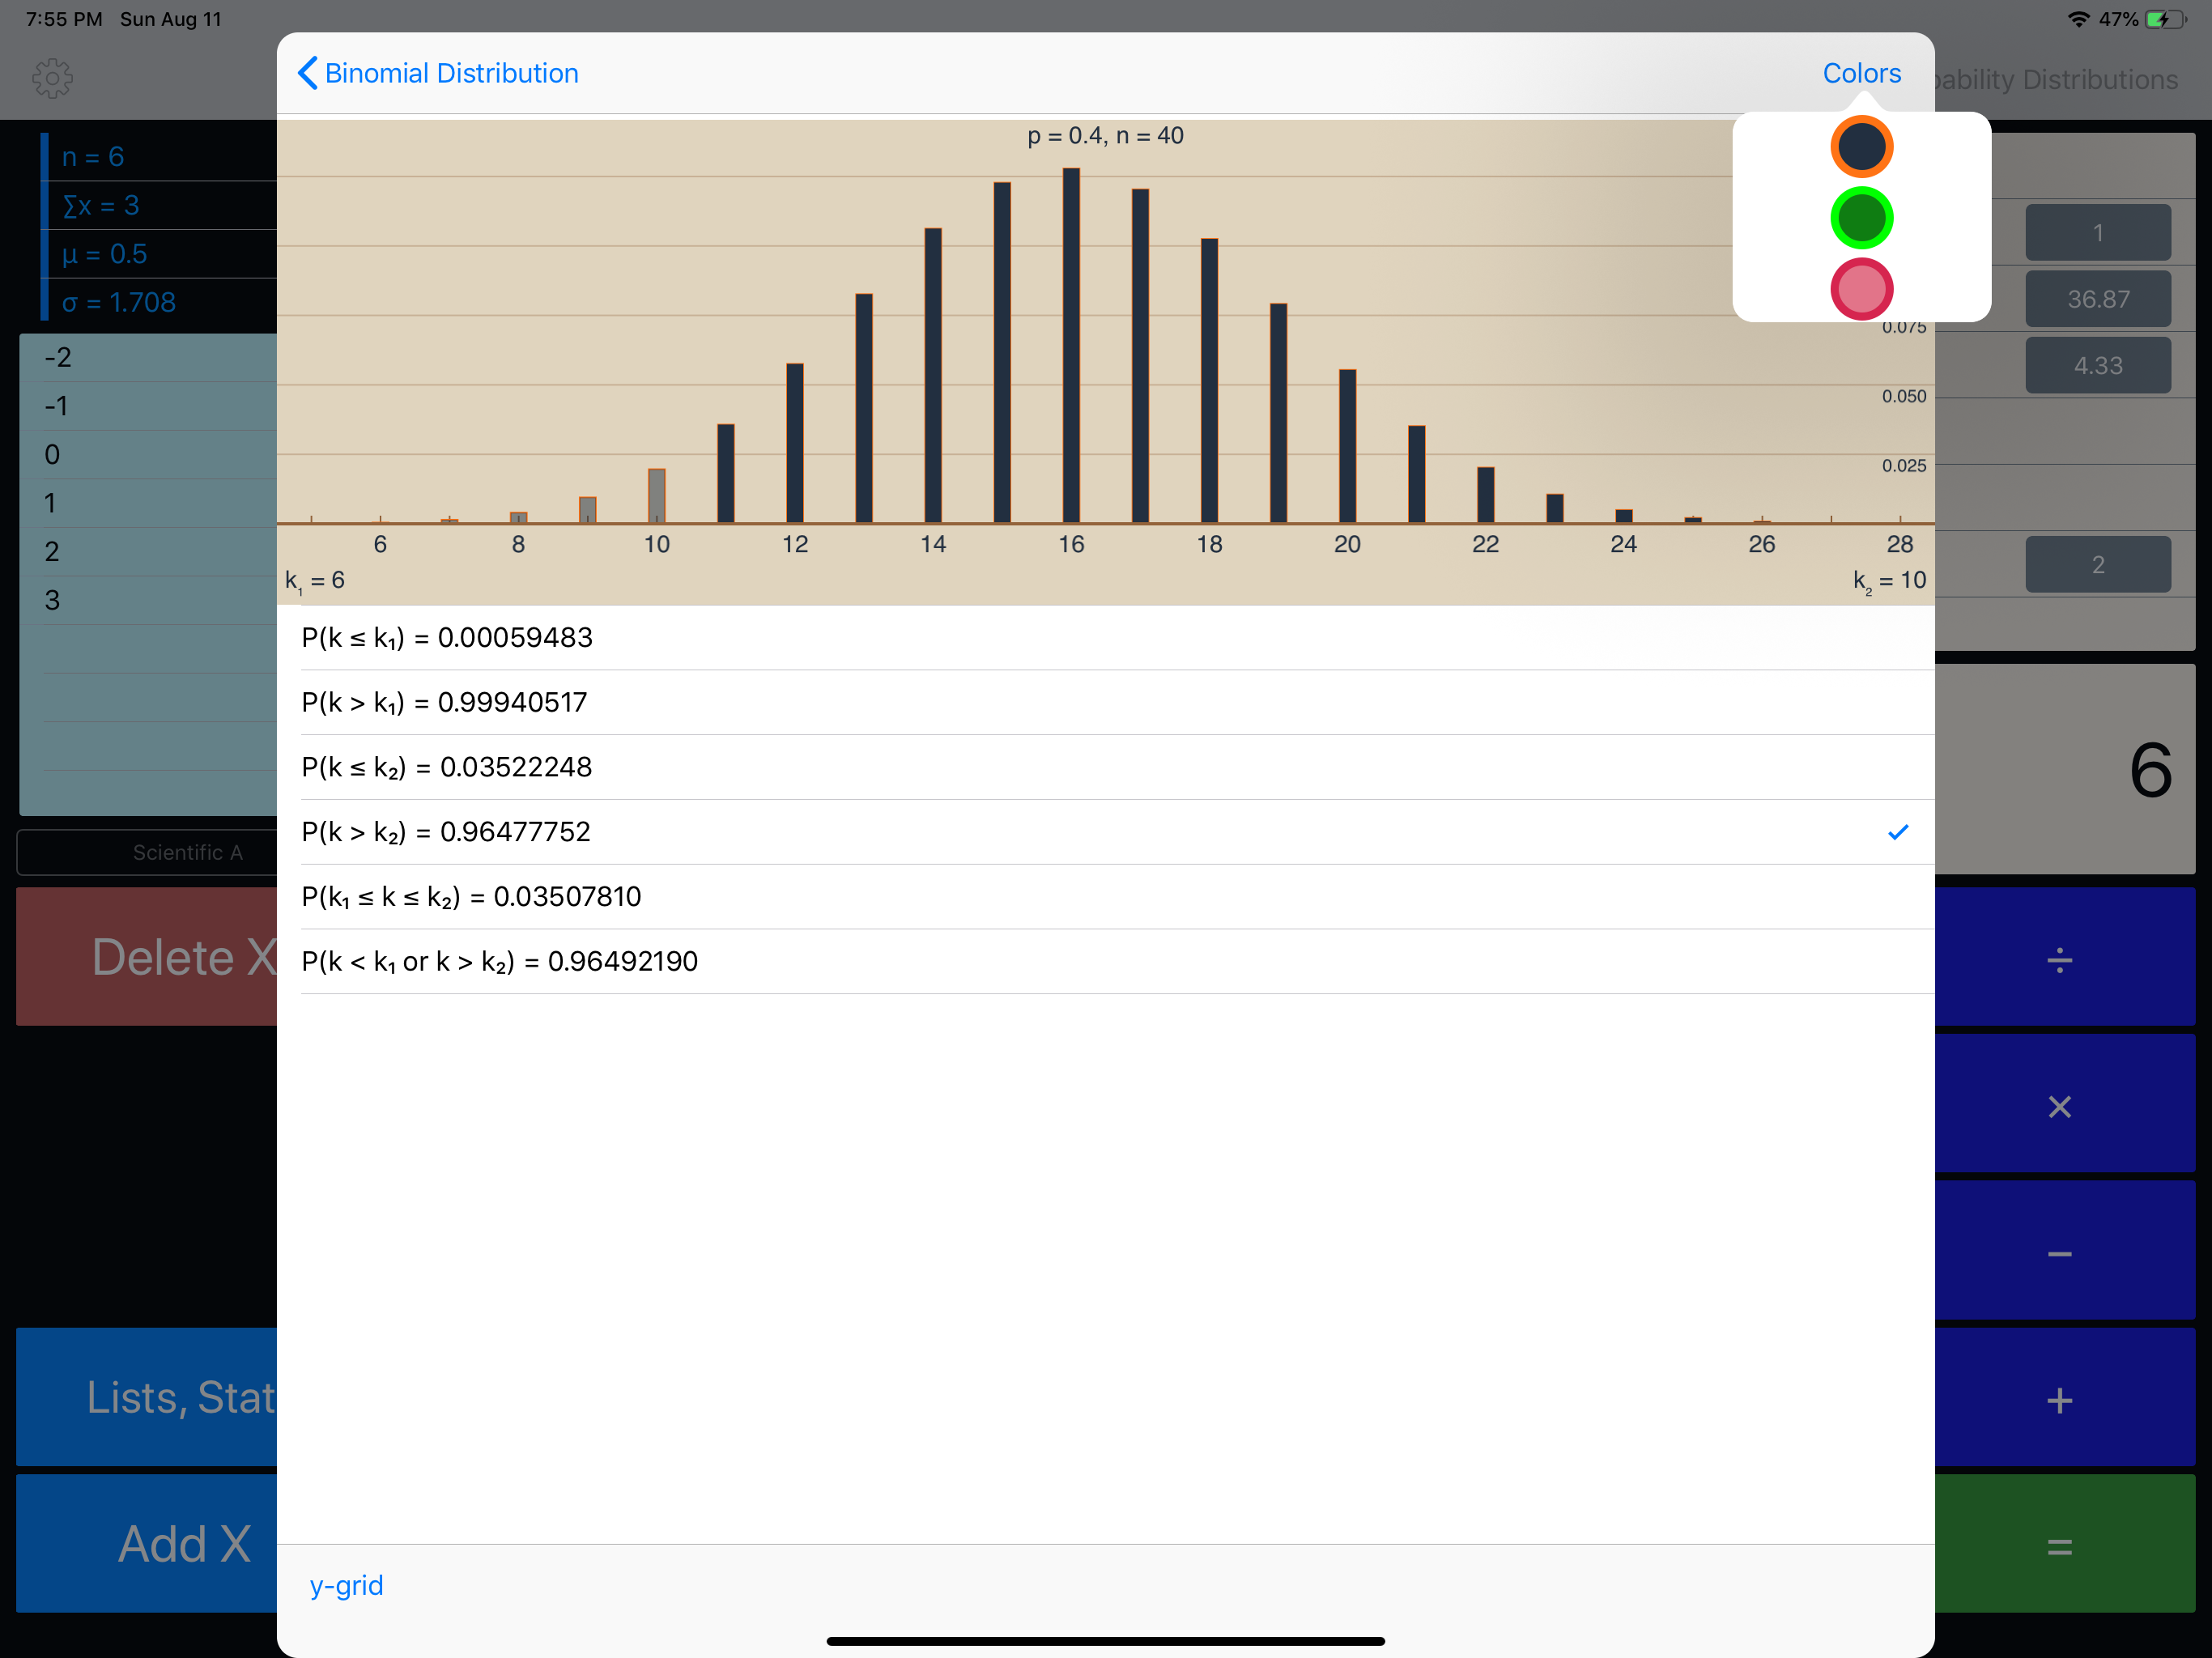Image resolution: width=2212 pixels, height=1658 pixels.
Task: Toggle the y-grid lines option
Action: pyautogui.click(x=346, y=1584)
